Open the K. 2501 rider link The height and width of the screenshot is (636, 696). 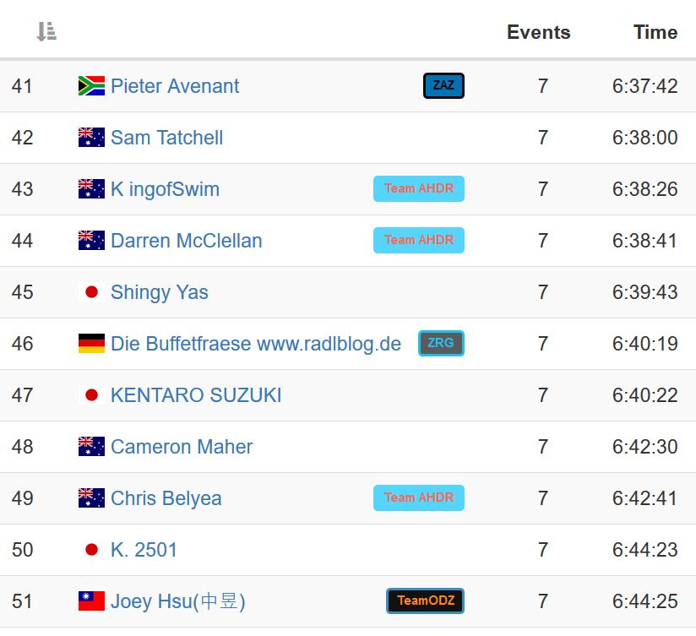[x=144, y=550]
